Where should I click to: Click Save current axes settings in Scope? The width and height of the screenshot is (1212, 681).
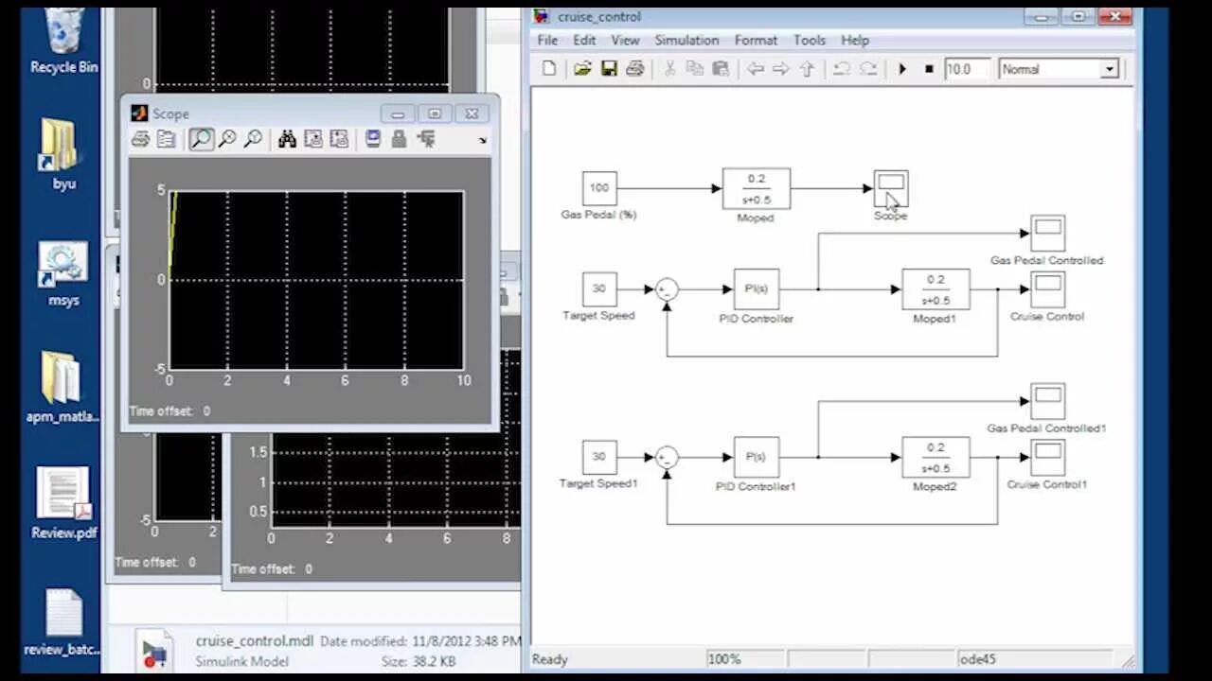coord(313,140)
